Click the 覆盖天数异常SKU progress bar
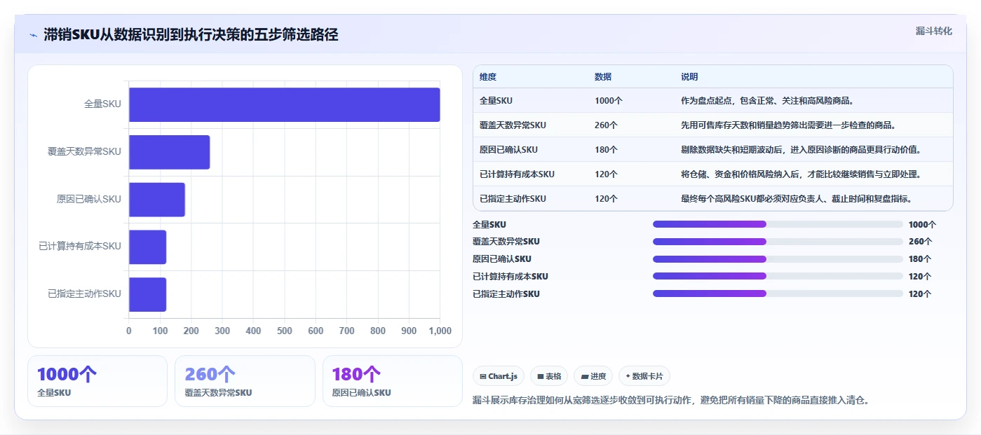 click(778, 242)
